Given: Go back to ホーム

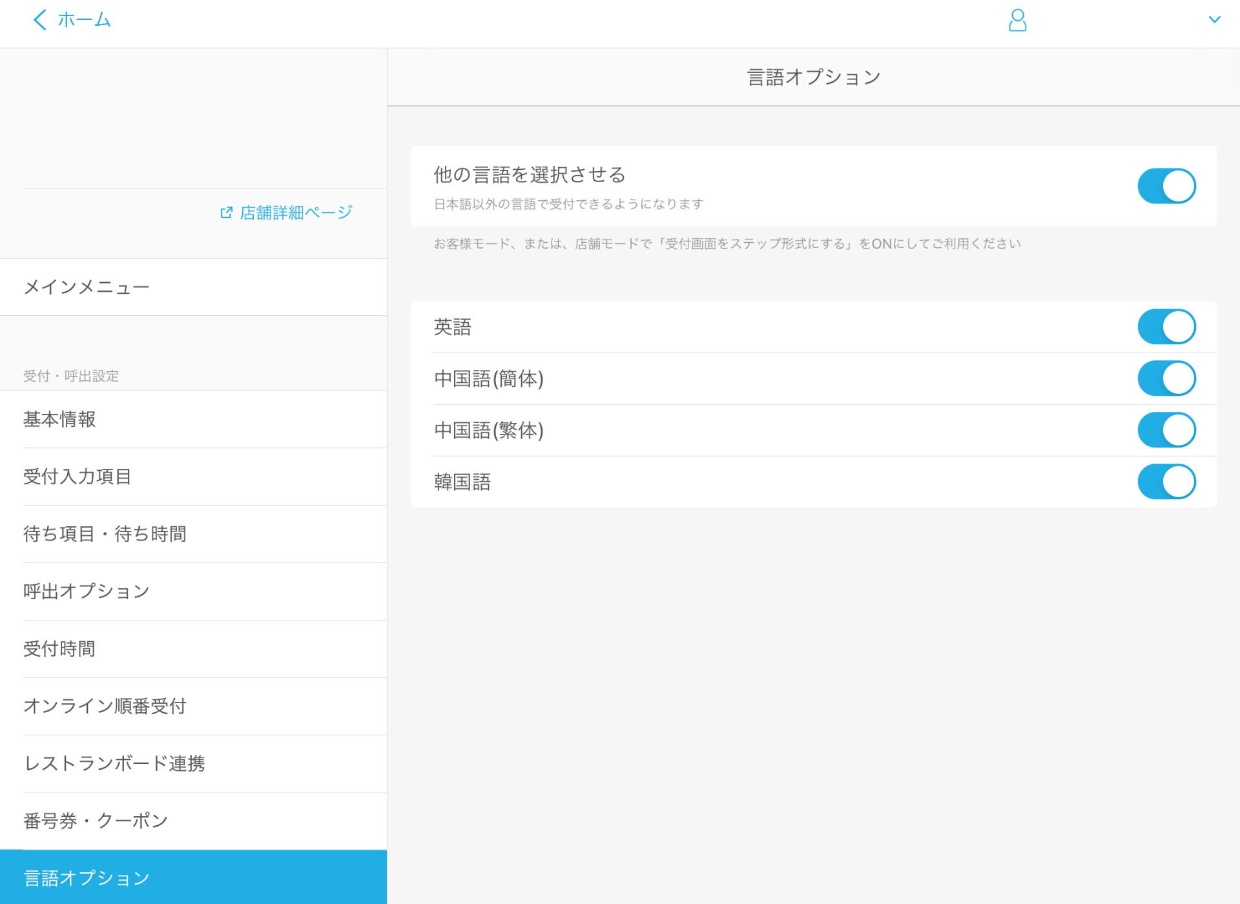Looking at the screenshot, I should click(x=84, y=20).
